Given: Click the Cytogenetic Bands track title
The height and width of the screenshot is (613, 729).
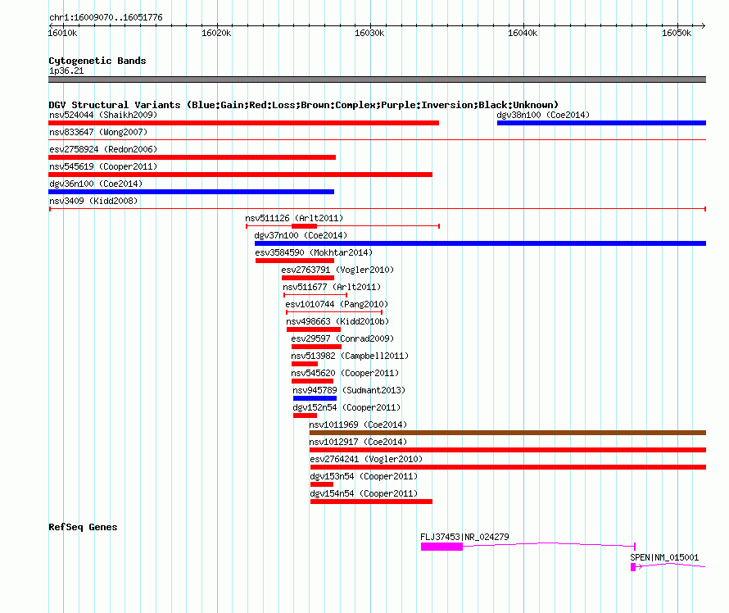Looking at the screenshot, I should [97, 61].
